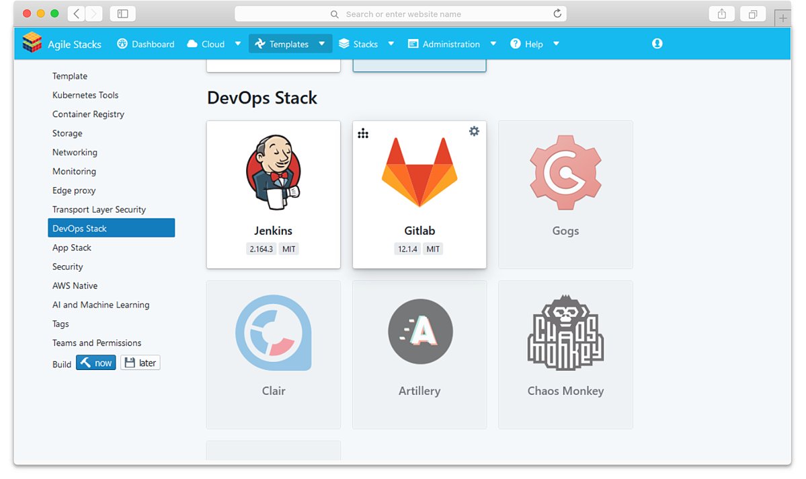Expand the Stacks dropdown arrow
806x479 pixels.
point(391,44)
